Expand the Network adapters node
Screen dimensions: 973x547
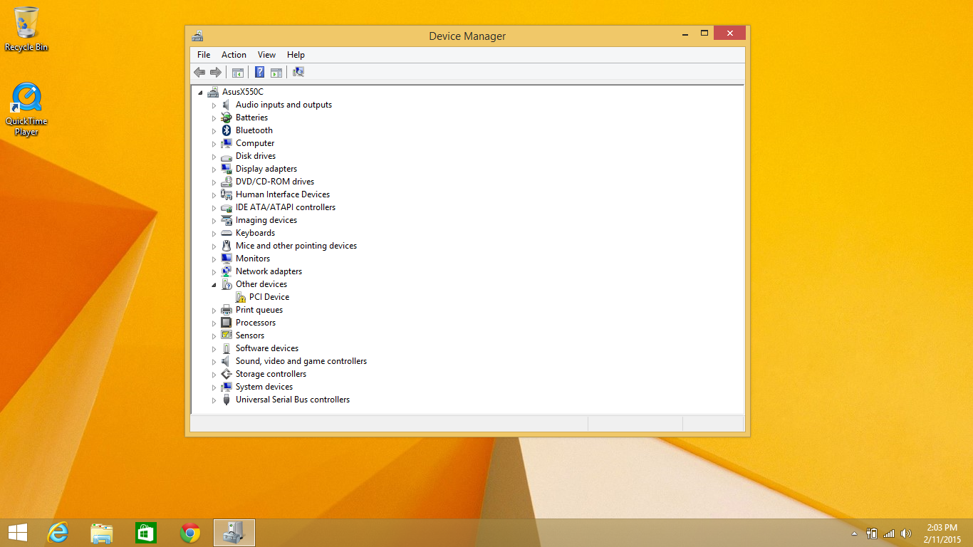tap(214, 272)
